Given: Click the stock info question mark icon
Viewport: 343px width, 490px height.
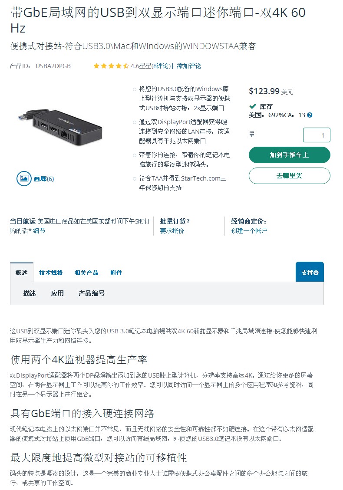Looking at the screenshot, I should pyautogui.click(x=310, y=115).
